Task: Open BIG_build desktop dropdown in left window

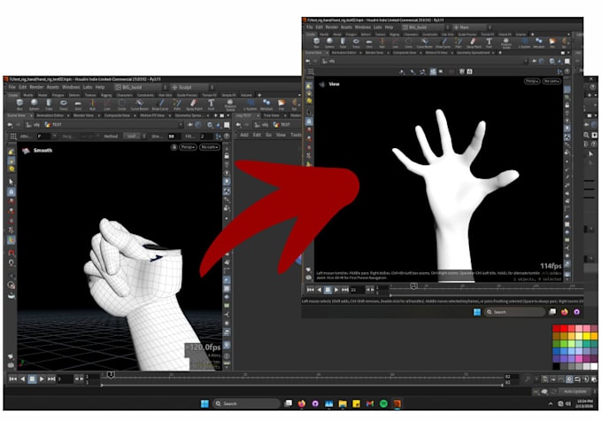Action: point(141,87)
